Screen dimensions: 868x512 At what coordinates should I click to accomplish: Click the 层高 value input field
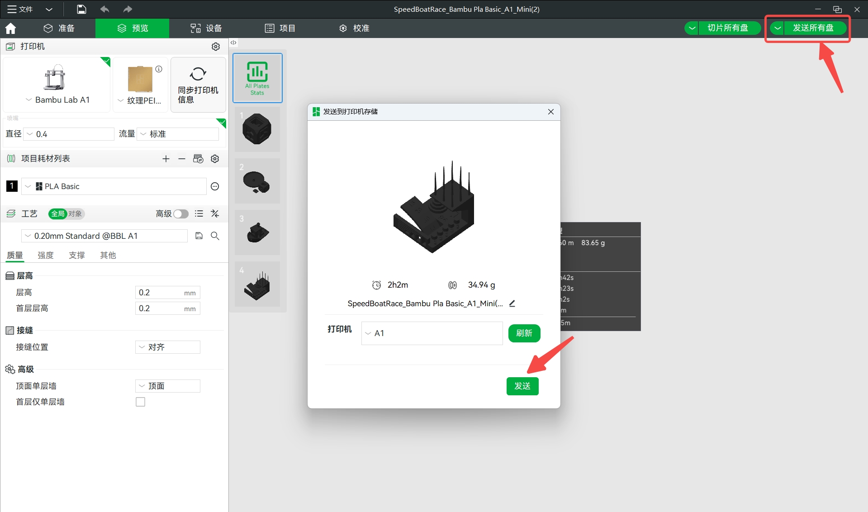[x=167, y=293]
